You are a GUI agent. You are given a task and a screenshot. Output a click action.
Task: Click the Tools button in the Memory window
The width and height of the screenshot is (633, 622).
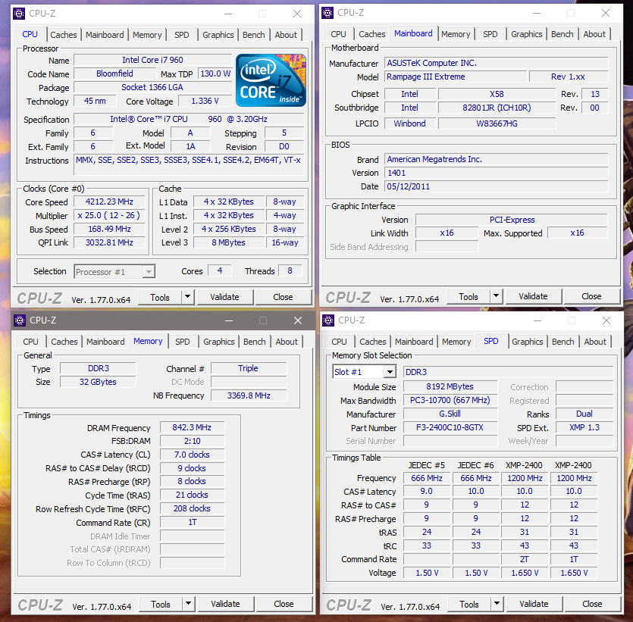coord(161,604)
